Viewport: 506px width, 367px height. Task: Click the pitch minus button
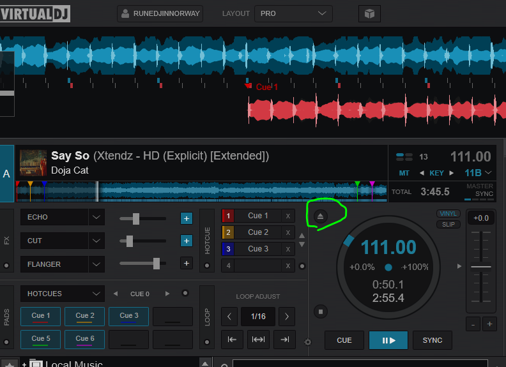(x=473, y=324)
